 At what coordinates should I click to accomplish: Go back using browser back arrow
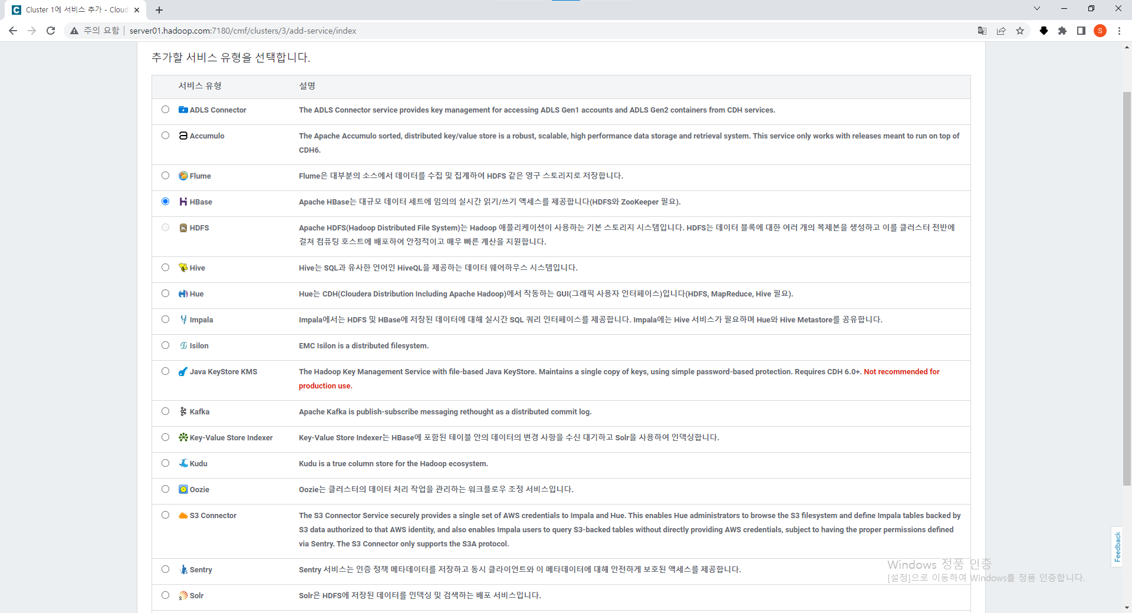coord(13,31)
